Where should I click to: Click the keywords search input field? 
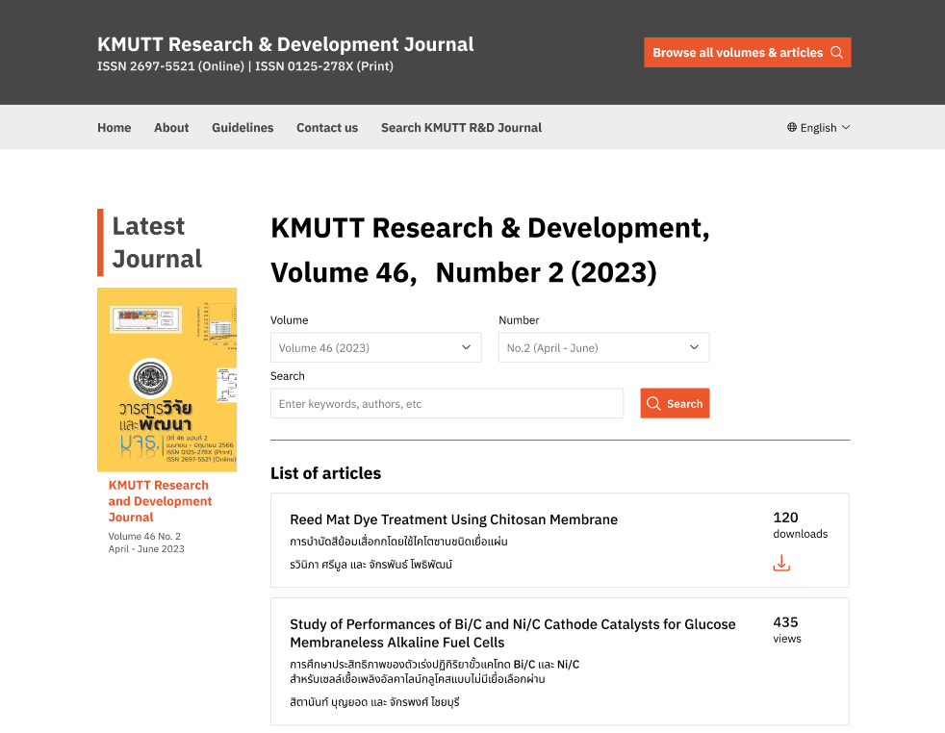coord(447,403)
